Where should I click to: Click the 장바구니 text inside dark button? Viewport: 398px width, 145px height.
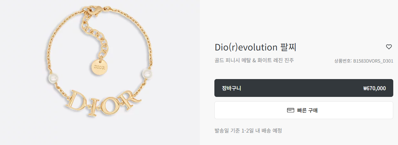(x=232, y=88)
